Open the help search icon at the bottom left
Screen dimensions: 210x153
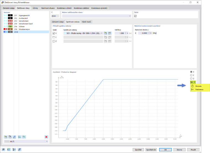[x=3, y=149]
